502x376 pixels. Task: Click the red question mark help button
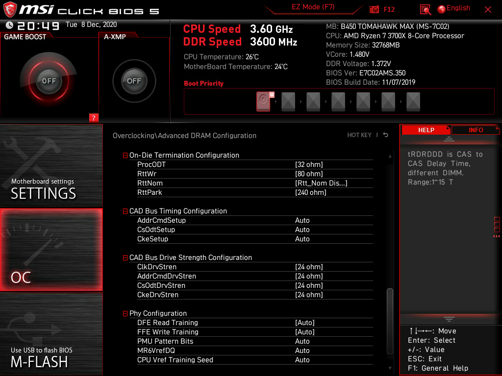(x=94, y=117)
